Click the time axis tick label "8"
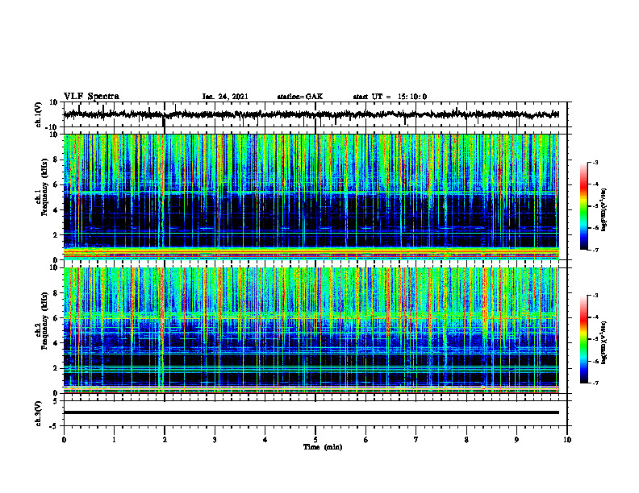The height and width of the screenshot is (493, 639). [x=466, y=440]
